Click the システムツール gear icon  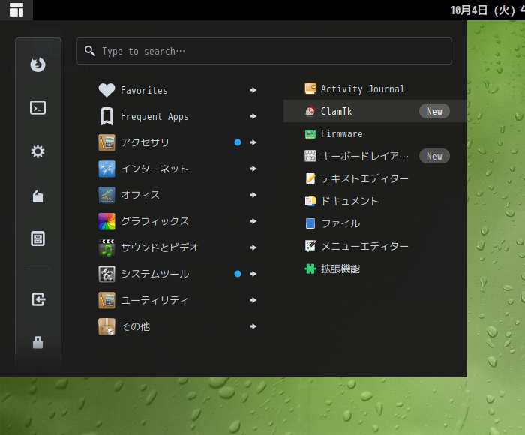106,274
